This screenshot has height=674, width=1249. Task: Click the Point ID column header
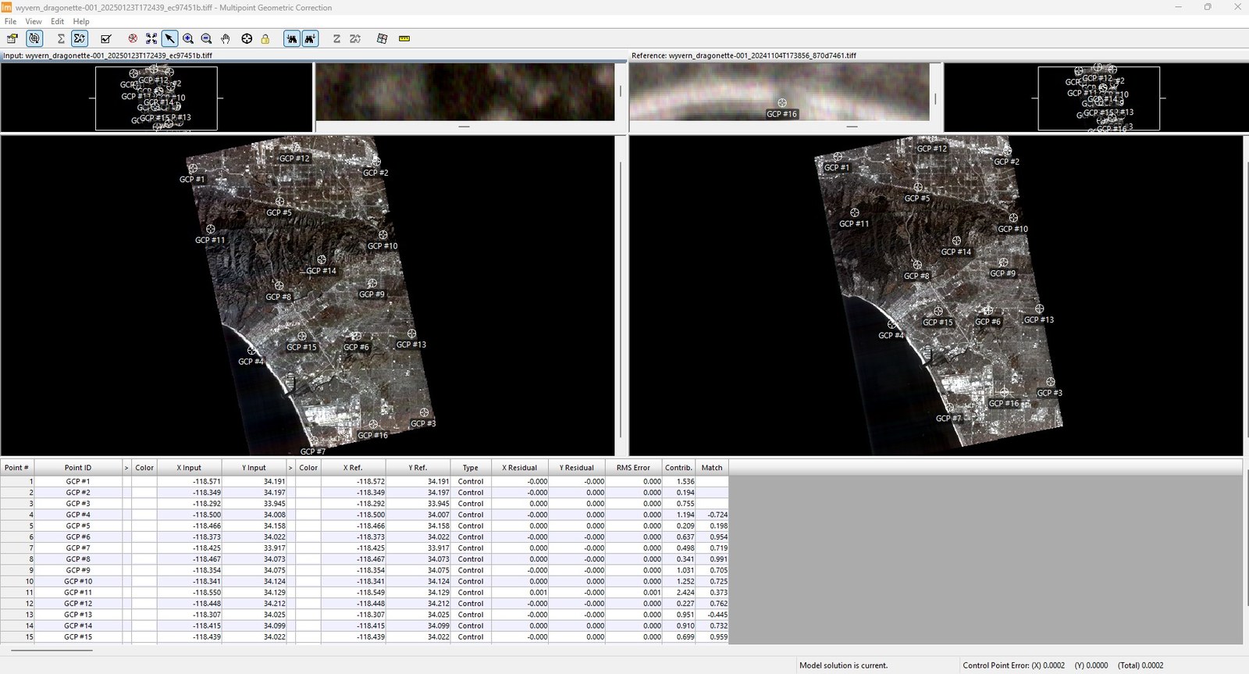tap(78, 468)
